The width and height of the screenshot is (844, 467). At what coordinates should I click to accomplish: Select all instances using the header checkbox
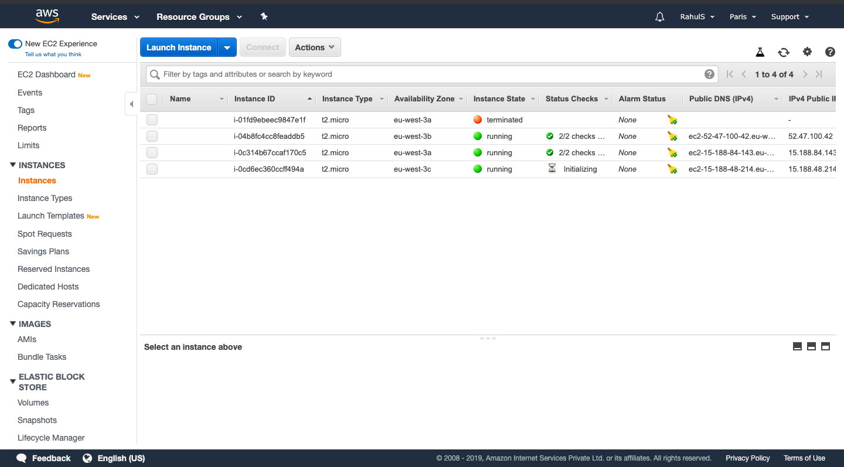pos(152,98)
